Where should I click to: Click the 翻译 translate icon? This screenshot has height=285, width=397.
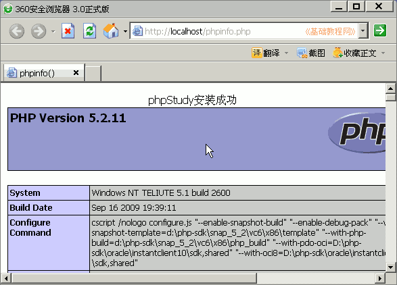pos(256,53)
